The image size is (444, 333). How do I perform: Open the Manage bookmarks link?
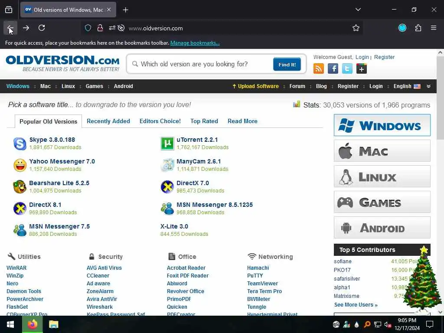[x=195, y=43]
